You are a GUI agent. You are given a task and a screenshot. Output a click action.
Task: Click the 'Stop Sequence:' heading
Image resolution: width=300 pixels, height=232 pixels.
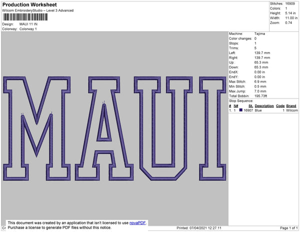241,101
